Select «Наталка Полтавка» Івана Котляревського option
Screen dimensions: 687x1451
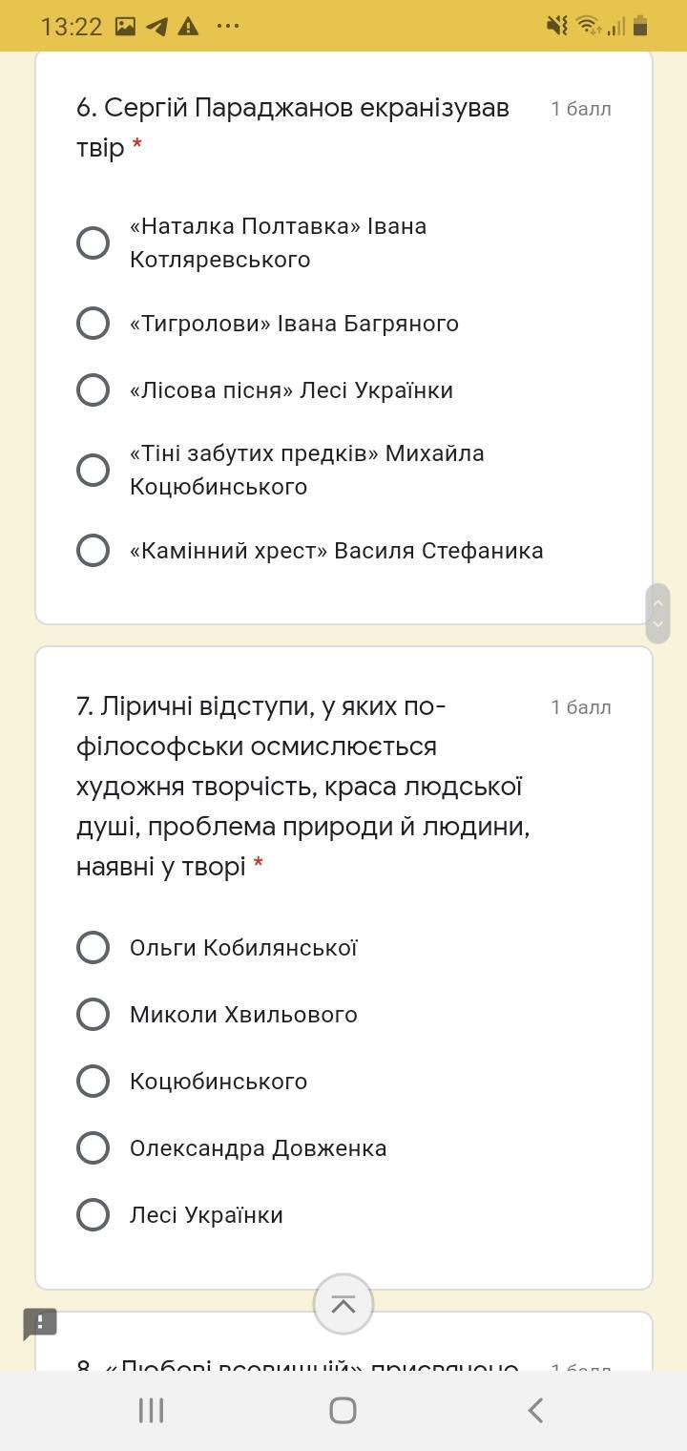[94, 242]
